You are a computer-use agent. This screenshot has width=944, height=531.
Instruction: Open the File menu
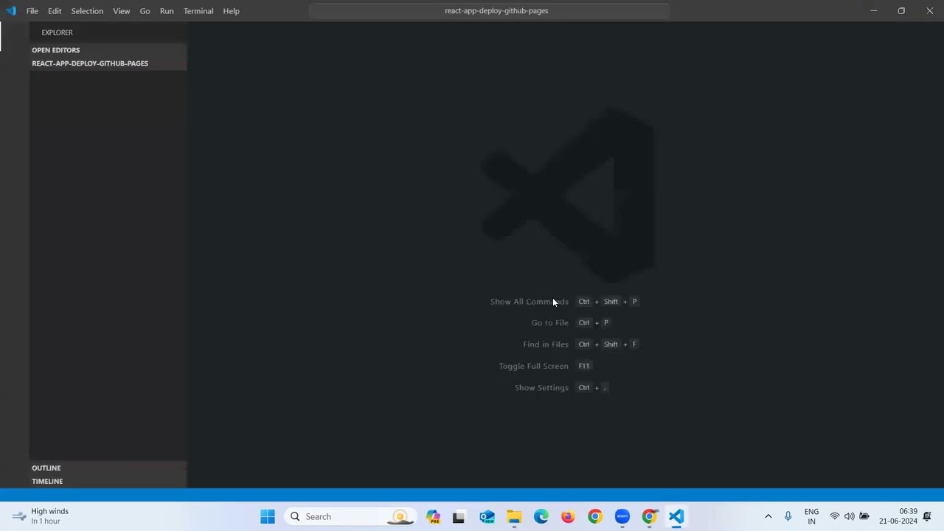(x=32, y=11)
